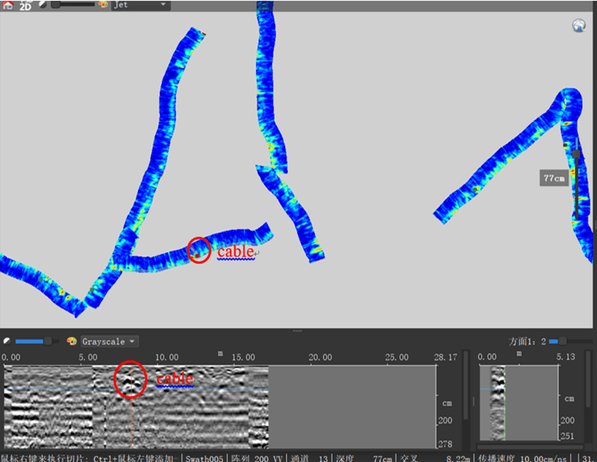597x462 pixels.
Task: Open the Grayscale colormap dropdown
Action: pyautogui.click(x=107, y=341)
